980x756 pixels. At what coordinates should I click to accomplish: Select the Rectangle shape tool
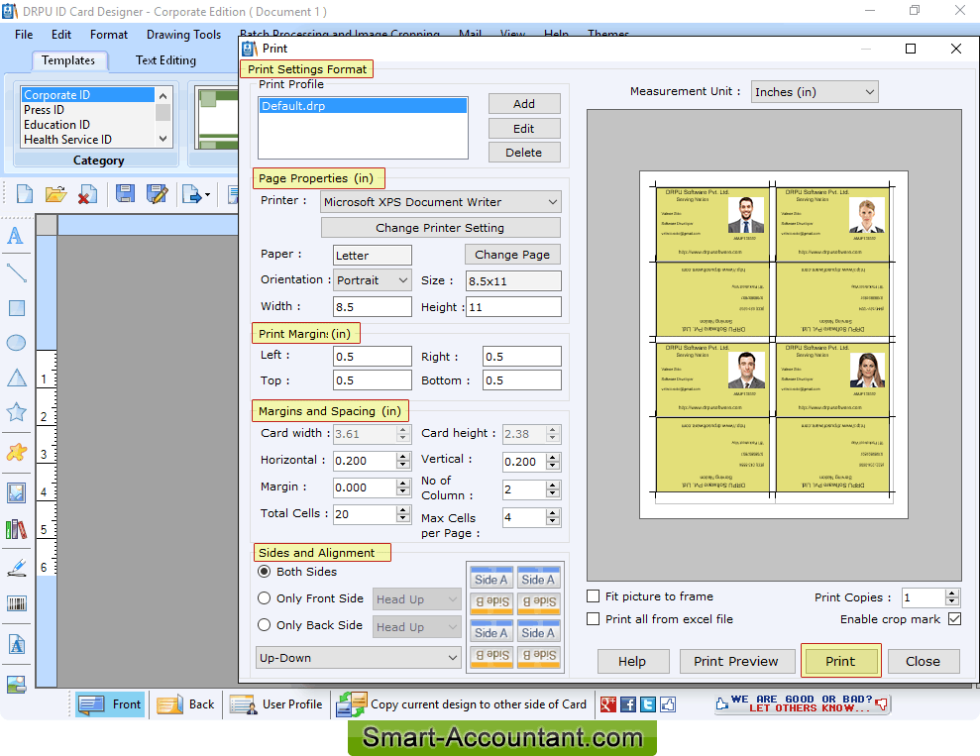[x=16, y=307]
